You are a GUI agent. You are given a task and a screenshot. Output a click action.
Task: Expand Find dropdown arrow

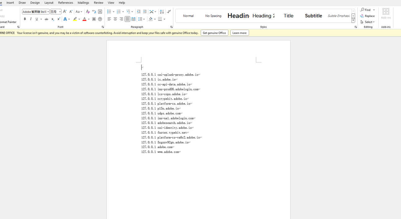[374, 10]
